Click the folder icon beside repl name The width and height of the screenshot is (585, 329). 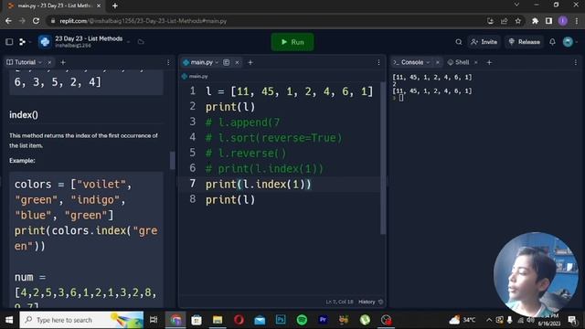pos(141,42)
